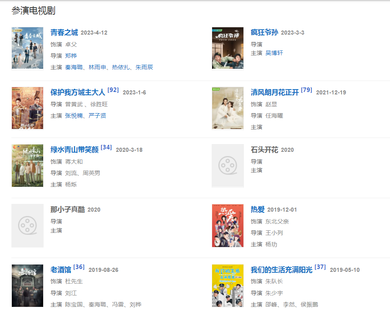This screenshot has height=315, width=390.
Task: Open actor 严子贤's link
Action: [x=97, y=116]
